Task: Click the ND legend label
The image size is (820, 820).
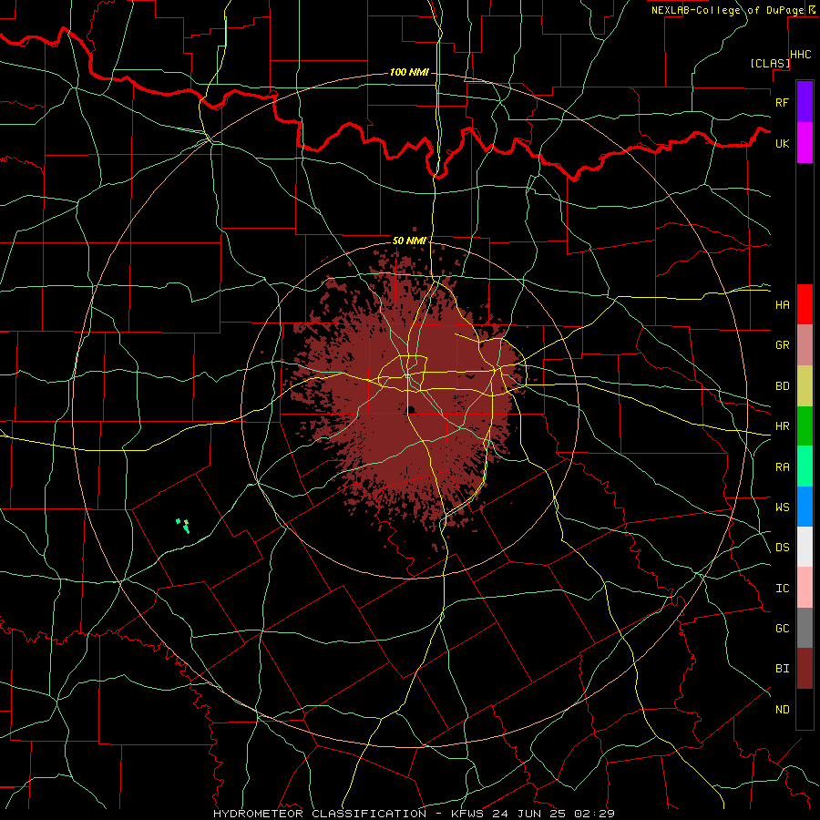Action: click(782, 710)
